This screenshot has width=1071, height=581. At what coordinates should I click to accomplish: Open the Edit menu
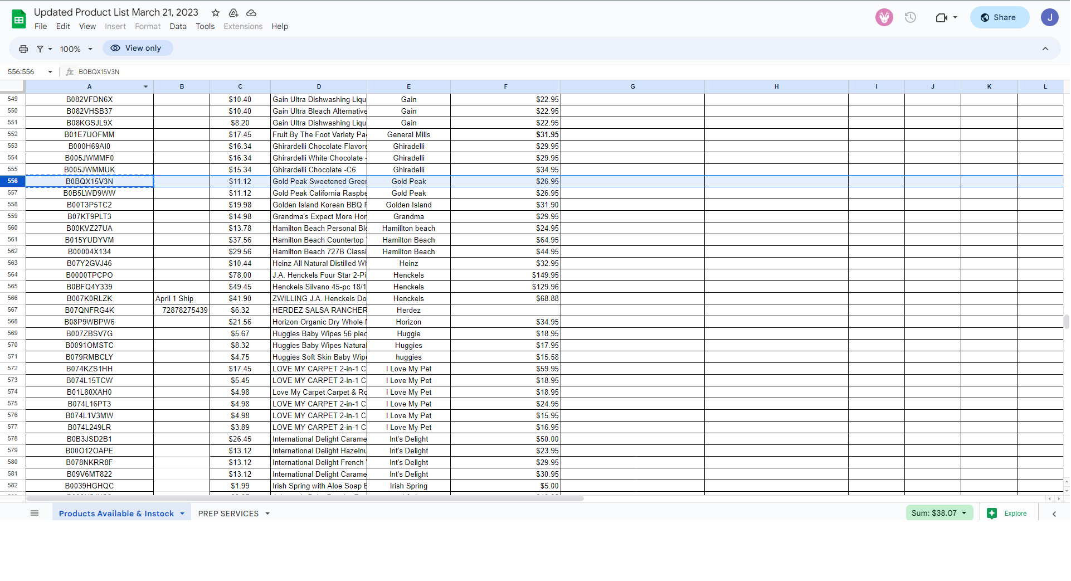63,26
